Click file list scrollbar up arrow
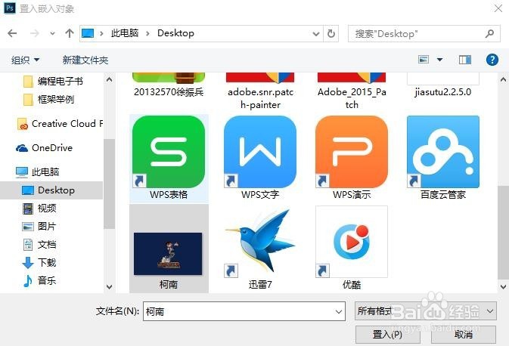The width and height of the screenshot is (509, 346). (x=503, y=79)
